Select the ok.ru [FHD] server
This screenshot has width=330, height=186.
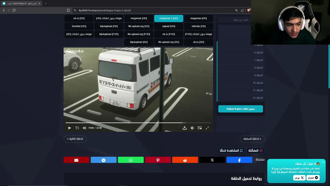click(x=169, y=34)
